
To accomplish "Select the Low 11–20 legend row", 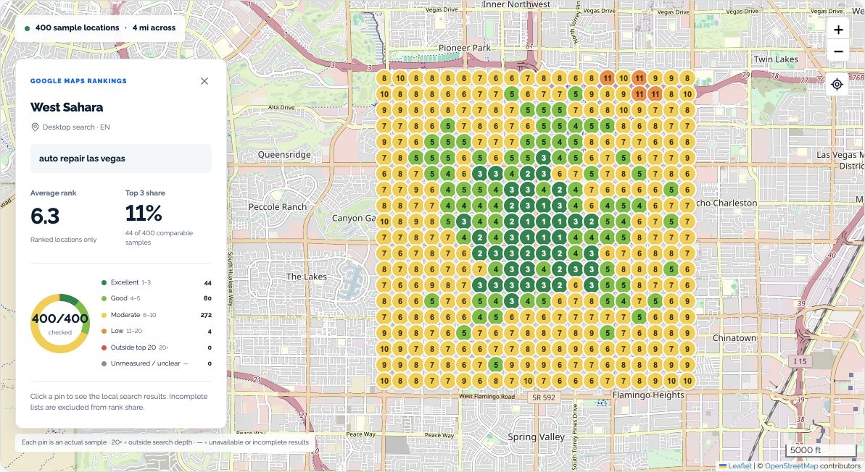I will coord(156,331).
